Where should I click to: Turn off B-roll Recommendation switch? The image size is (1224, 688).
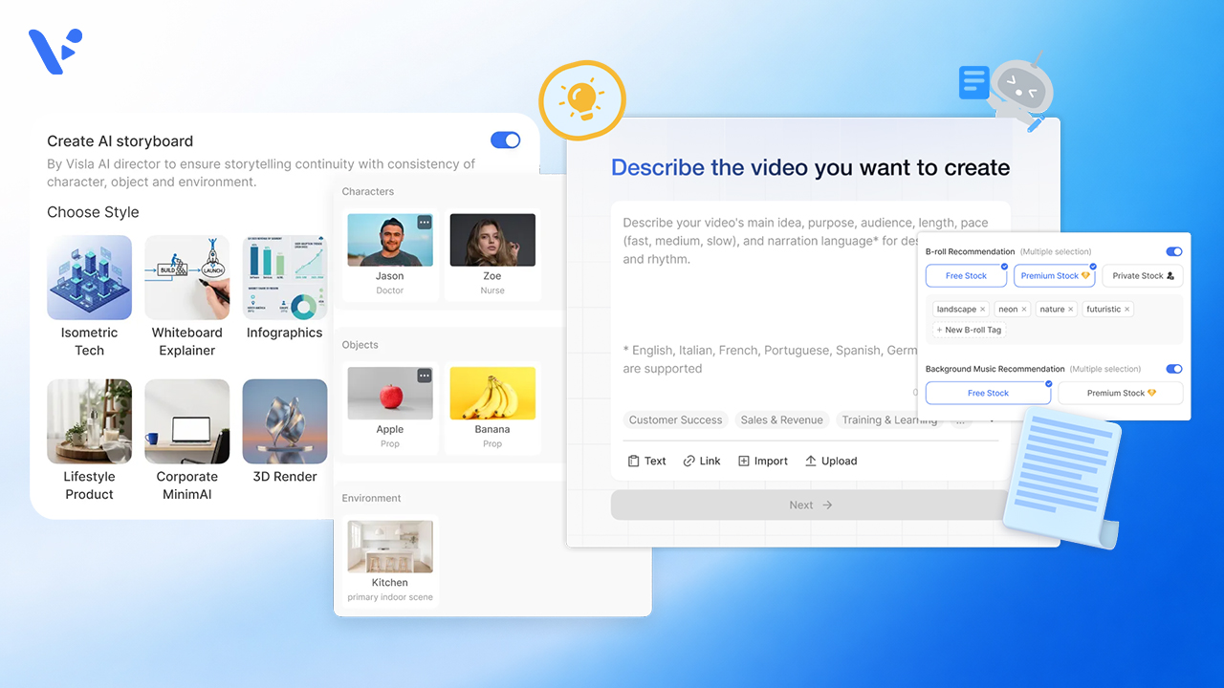point(1173,252)
